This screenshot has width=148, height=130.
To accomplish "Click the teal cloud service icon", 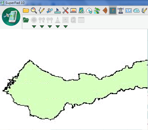I will 136,10.
